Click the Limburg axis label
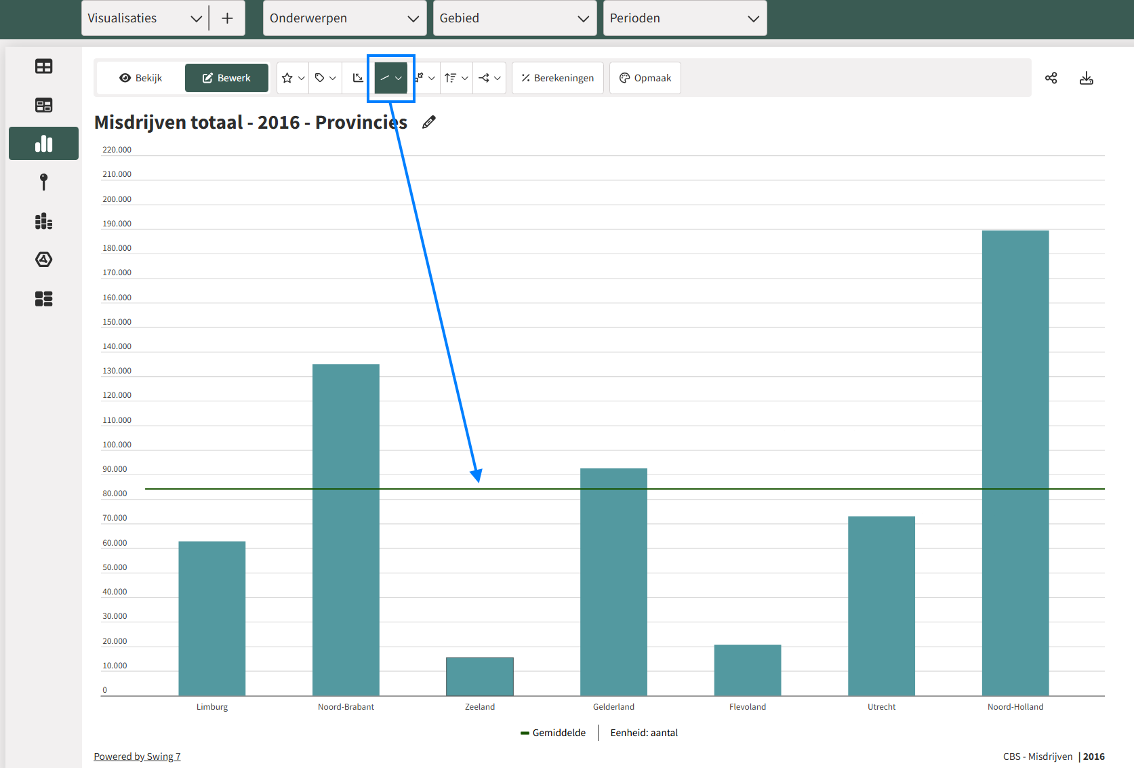Screen dimensions: 1134x768 (x=212, y=707)
